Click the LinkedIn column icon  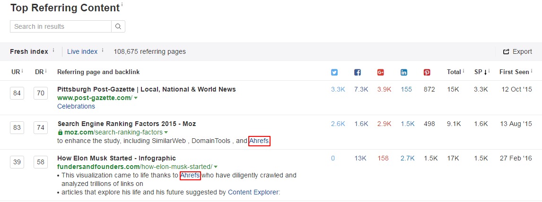pyautogui.click(x=404, y=72)
